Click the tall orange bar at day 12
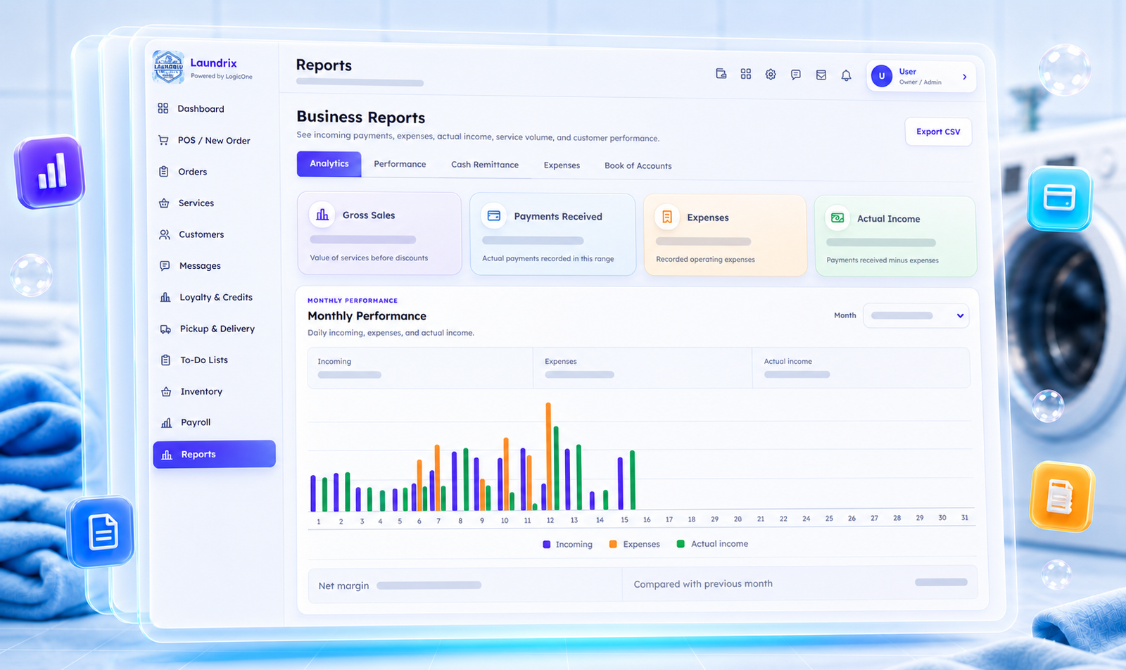This screenshot has height=670, width=1126. tap(548, 456)
